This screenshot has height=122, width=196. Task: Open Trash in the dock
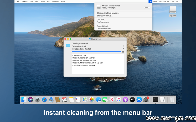(x=172, y=100)
